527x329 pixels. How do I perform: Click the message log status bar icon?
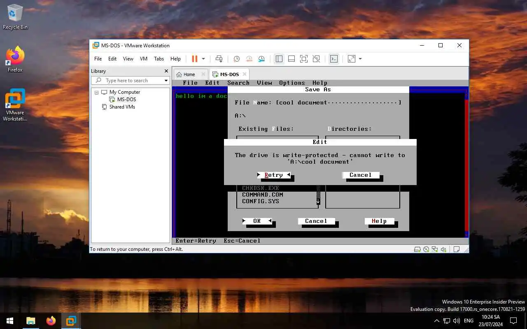tap(456, 249)
